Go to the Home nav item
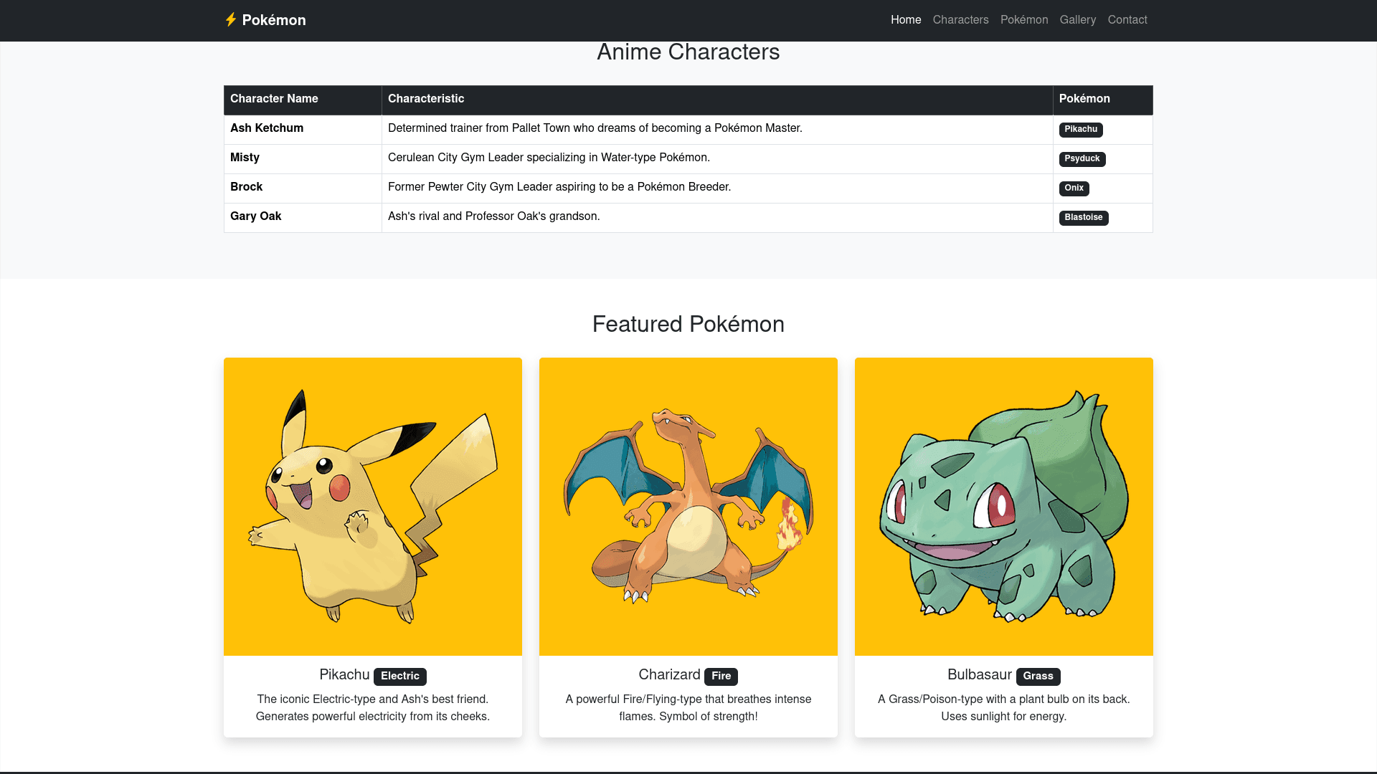 click(906, 20)
